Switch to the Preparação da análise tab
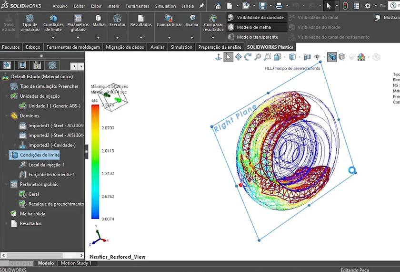This screenshot has width=400, height=272. click(x=220, y=47)
